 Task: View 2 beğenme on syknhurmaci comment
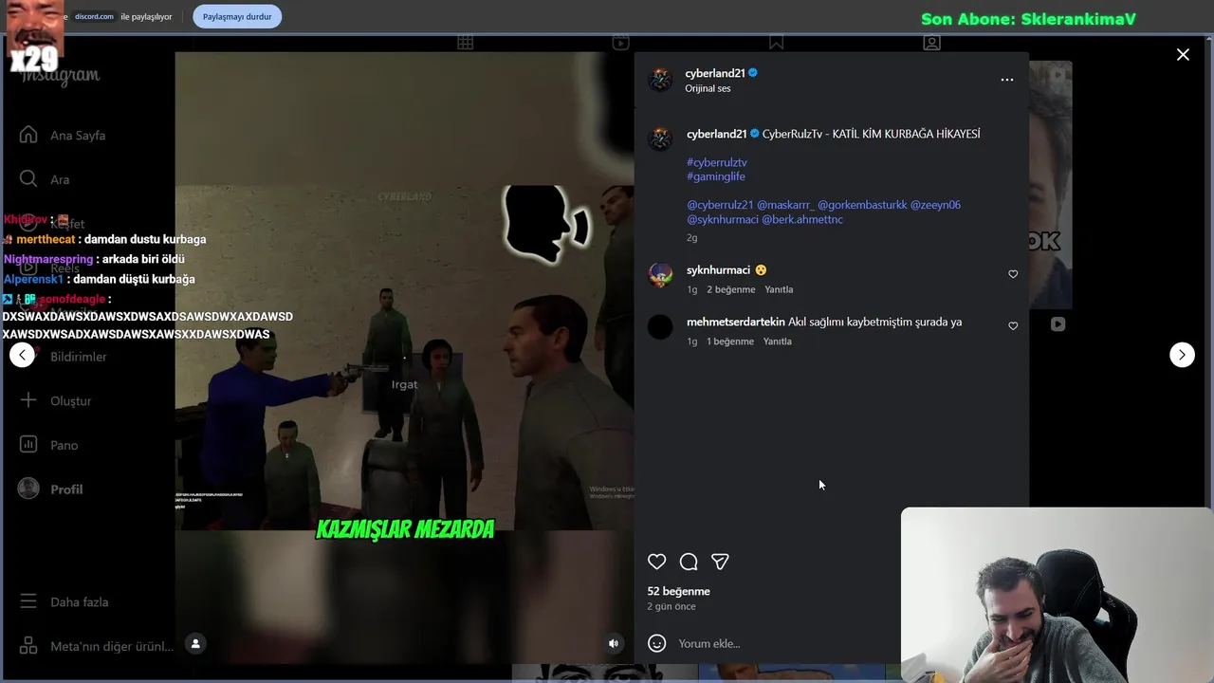730,289
